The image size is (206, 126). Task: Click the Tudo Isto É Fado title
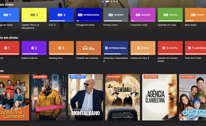coord(193,58)
